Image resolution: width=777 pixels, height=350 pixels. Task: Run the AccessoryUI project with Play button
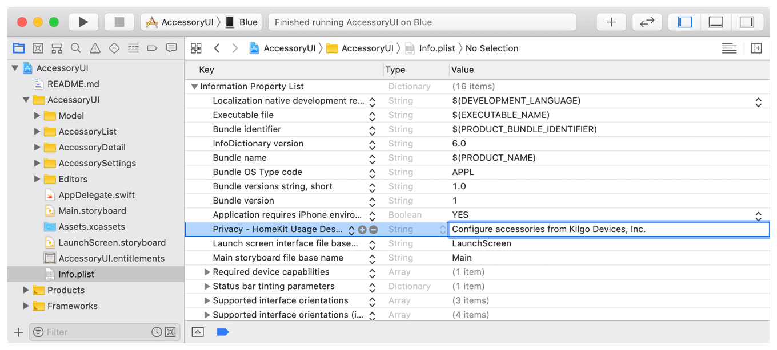(83, 22)
